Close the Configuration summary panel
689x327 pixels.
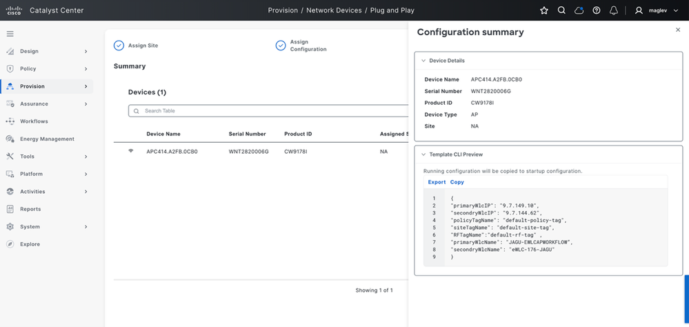[x=678, y=30]
